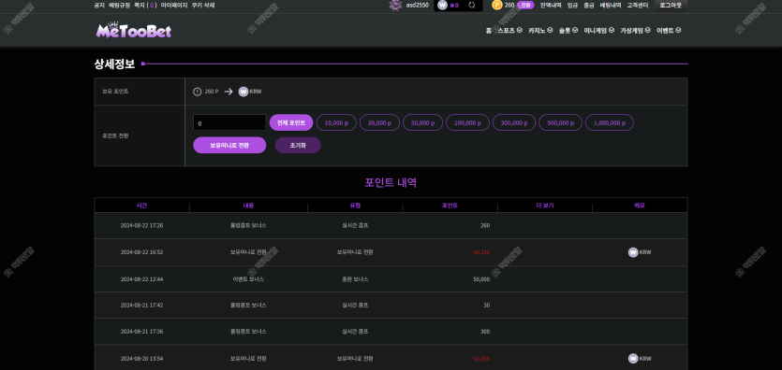The image size is (782, 370).
Task: Click the 로그아웃 button
Action: coord(671,5)
